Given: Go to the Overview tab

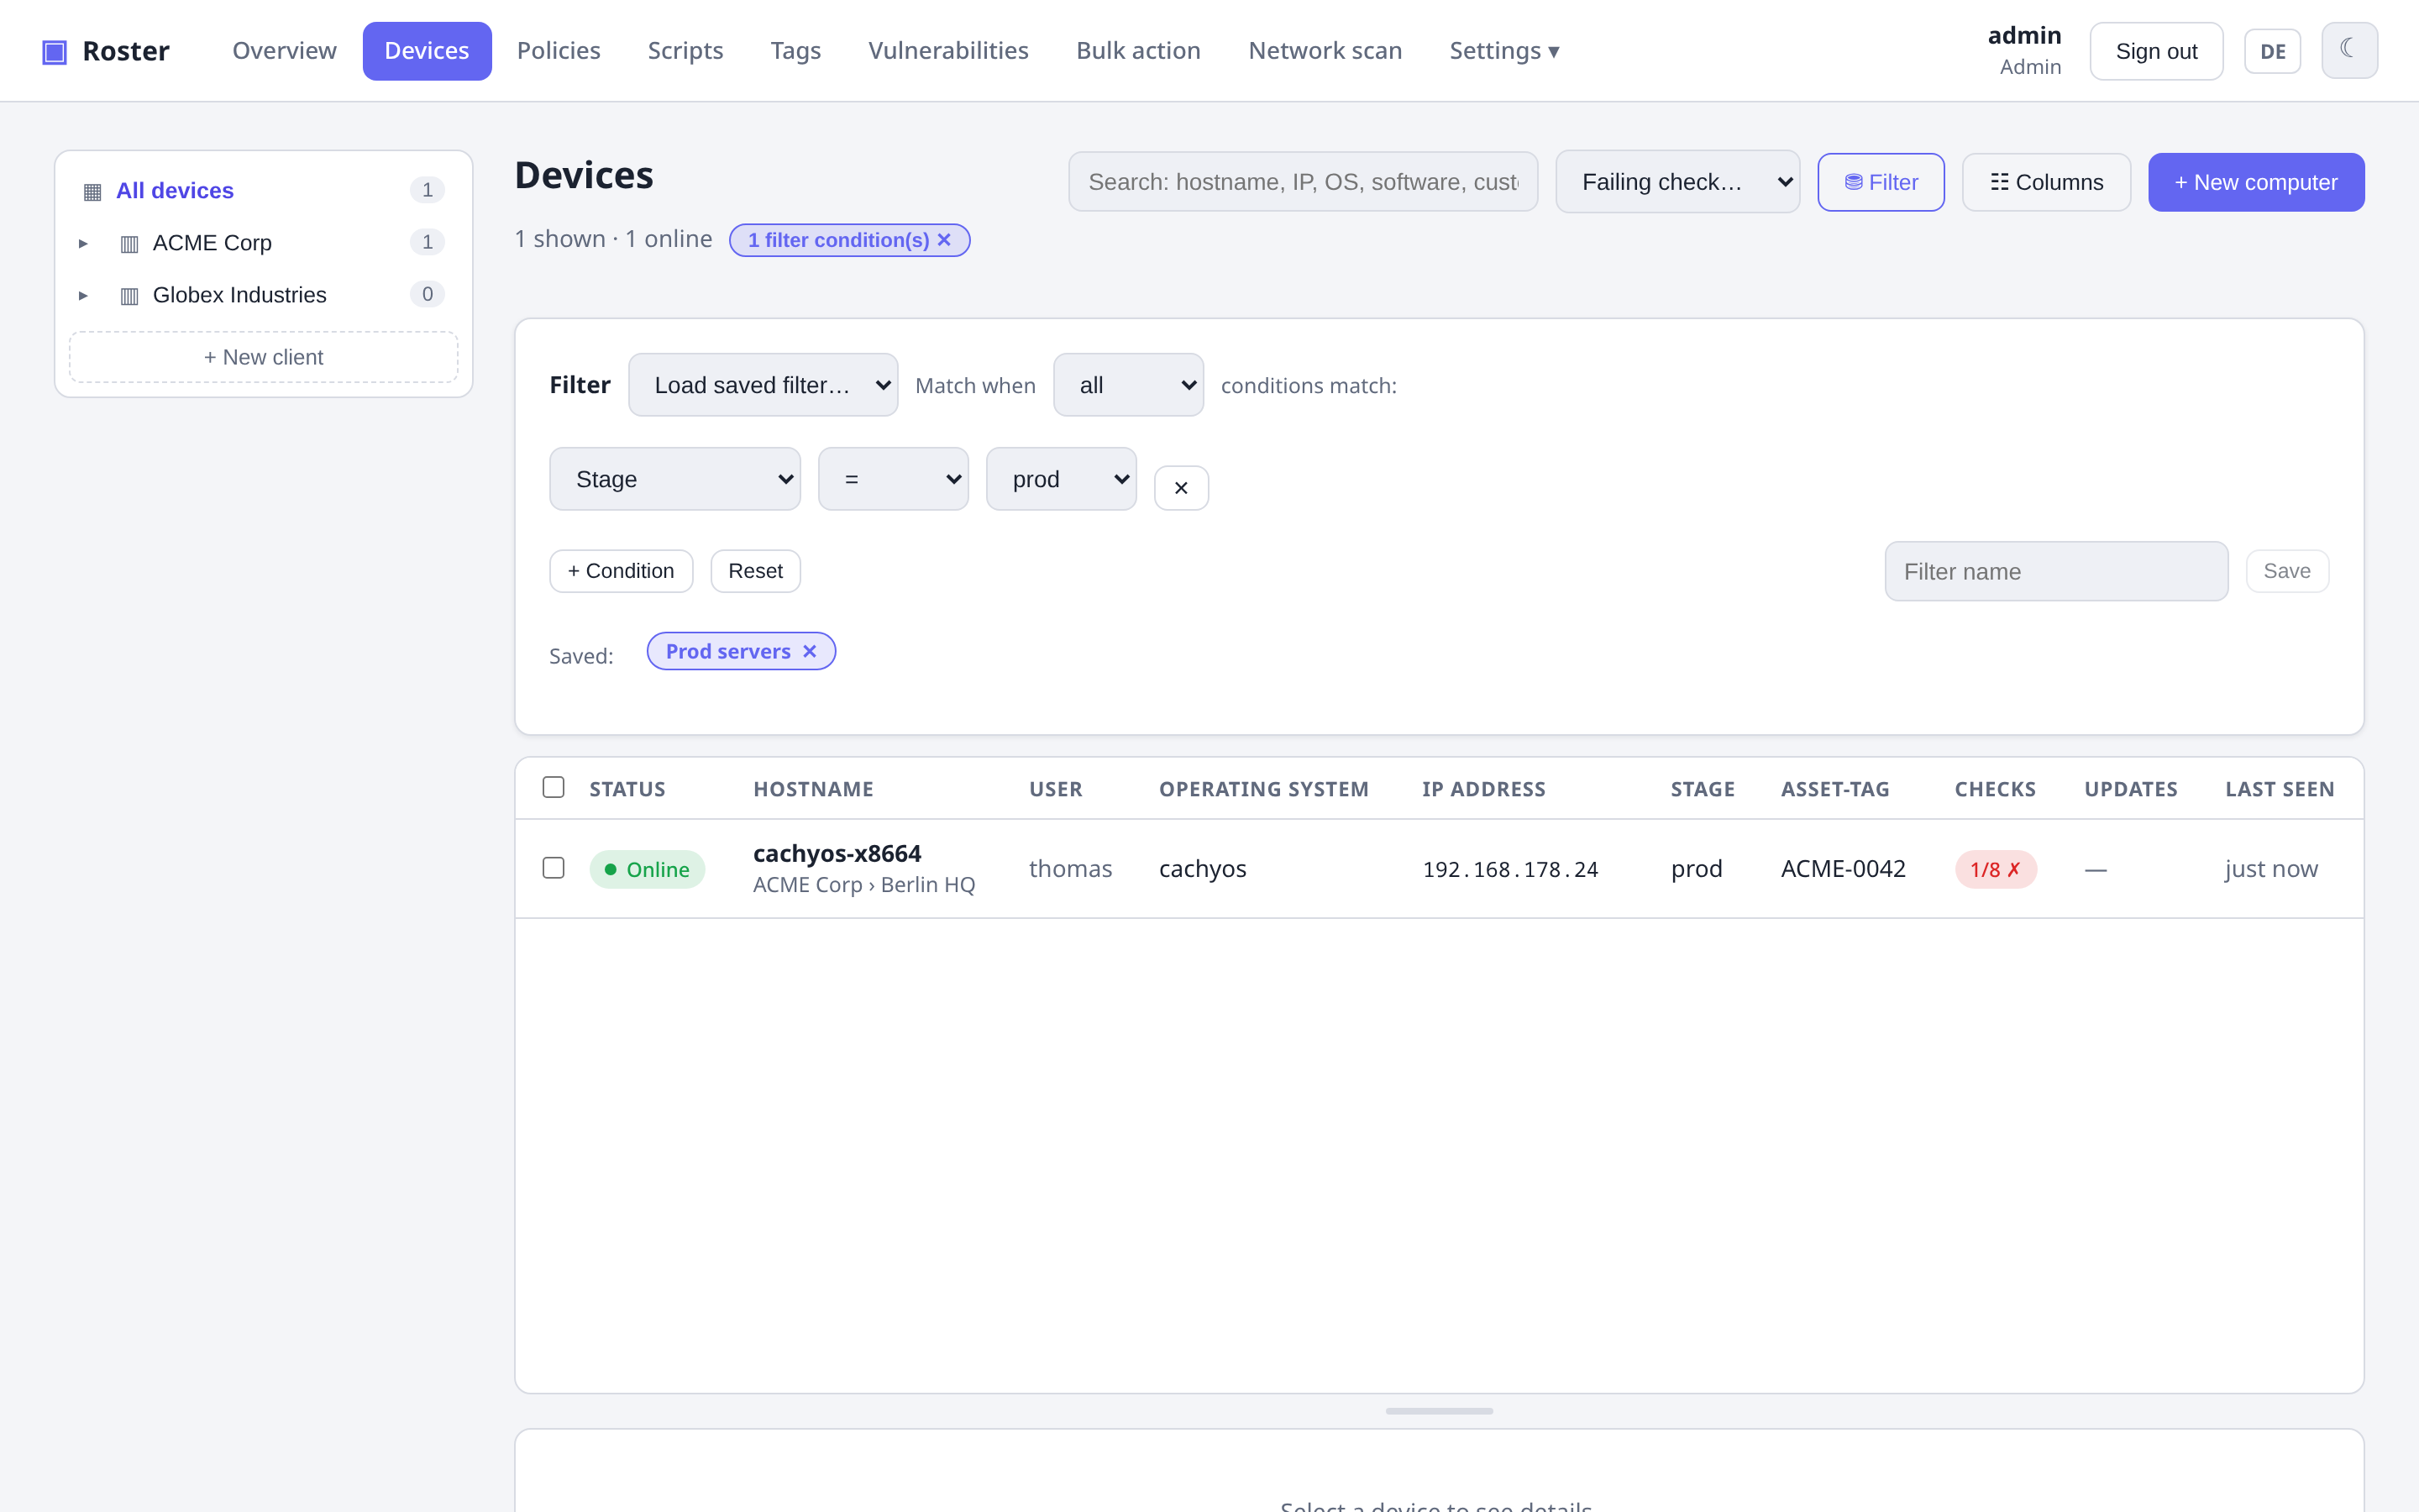Looking at the screenshot, I should 284,51.
